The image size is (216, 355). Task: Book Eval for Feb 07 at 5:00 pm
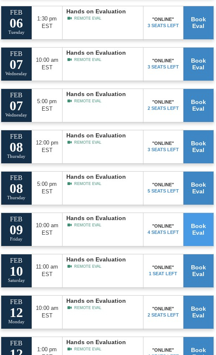[x=198, y=105]
